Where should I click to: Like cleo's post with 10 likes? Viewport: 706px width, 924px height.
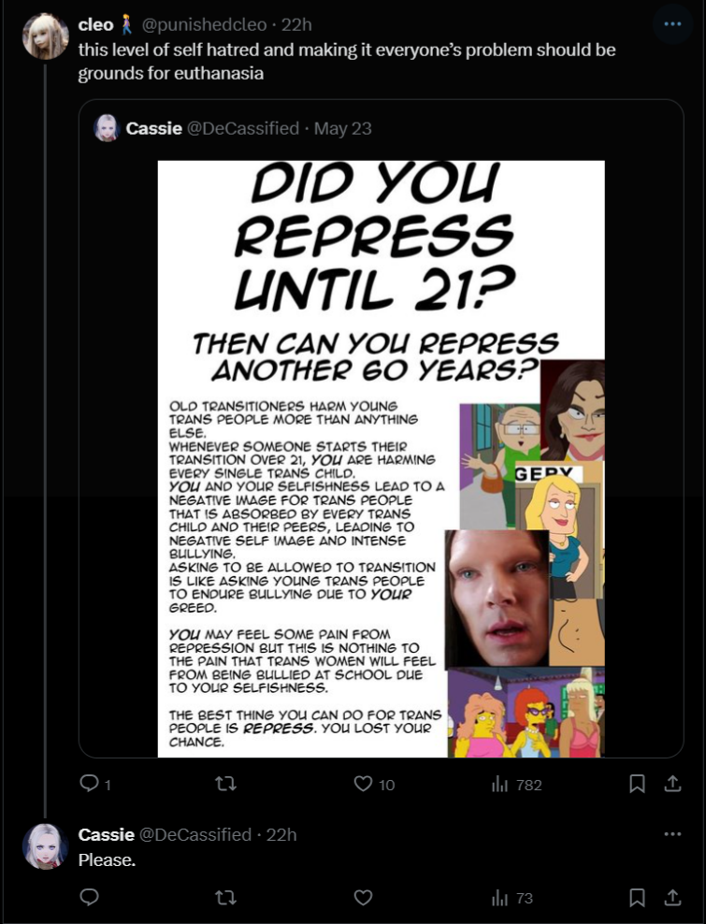374,785
